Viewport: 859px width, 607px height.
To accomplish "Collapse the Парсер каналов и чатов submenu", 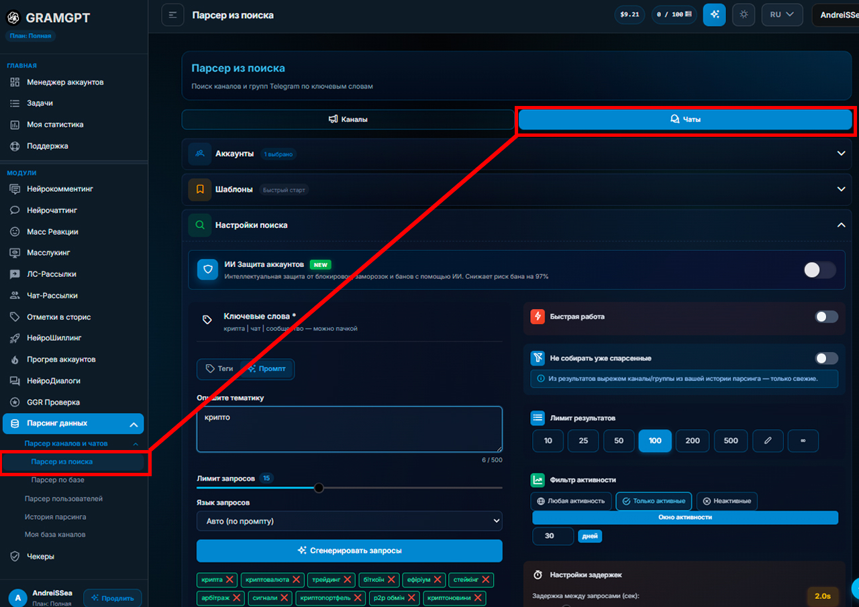I will (136, 444).
